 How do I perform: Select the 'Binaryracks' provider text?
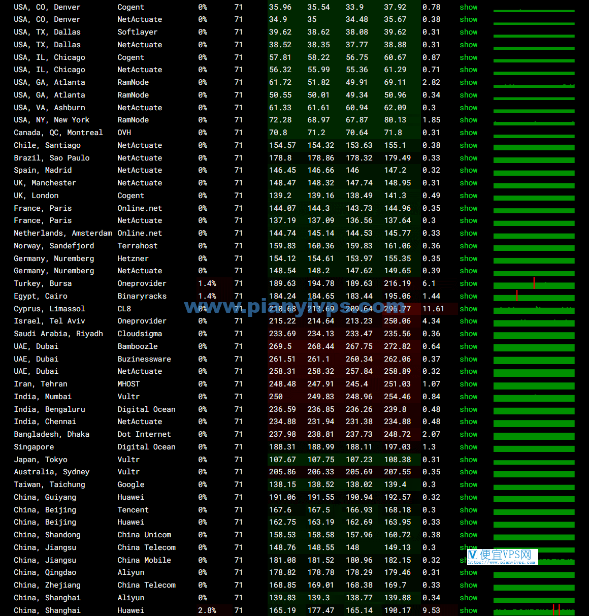coord(142,296)
